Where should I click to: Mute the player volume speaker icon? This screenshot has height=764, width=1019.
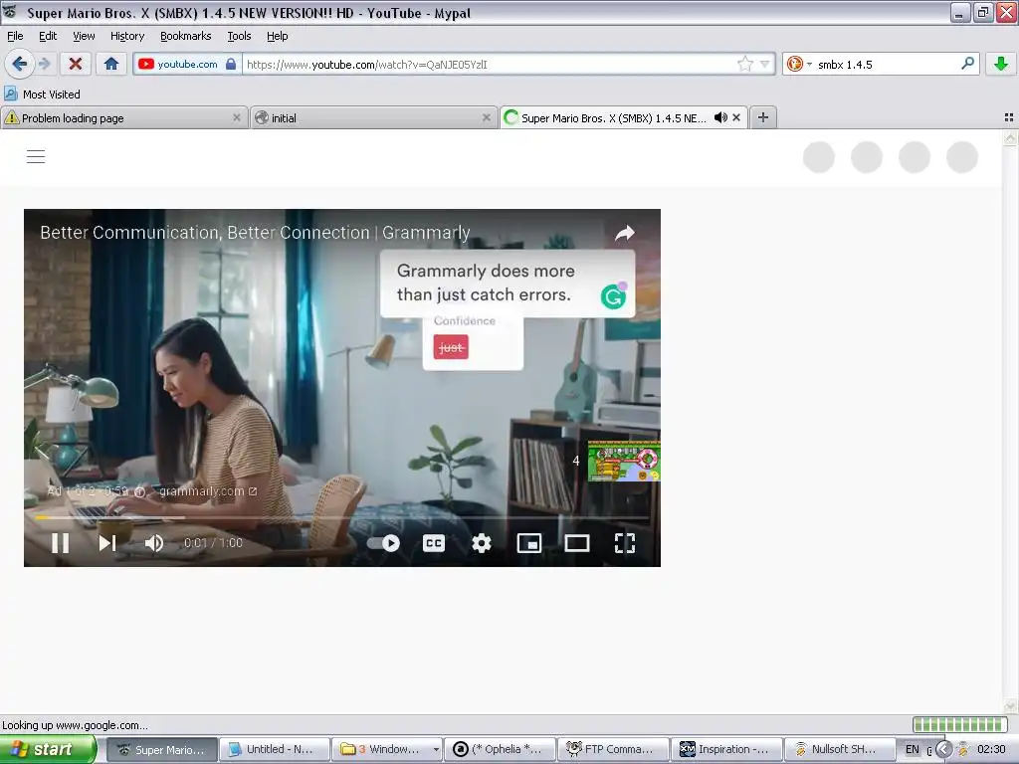pyautogui.click(x=154, y=542)
